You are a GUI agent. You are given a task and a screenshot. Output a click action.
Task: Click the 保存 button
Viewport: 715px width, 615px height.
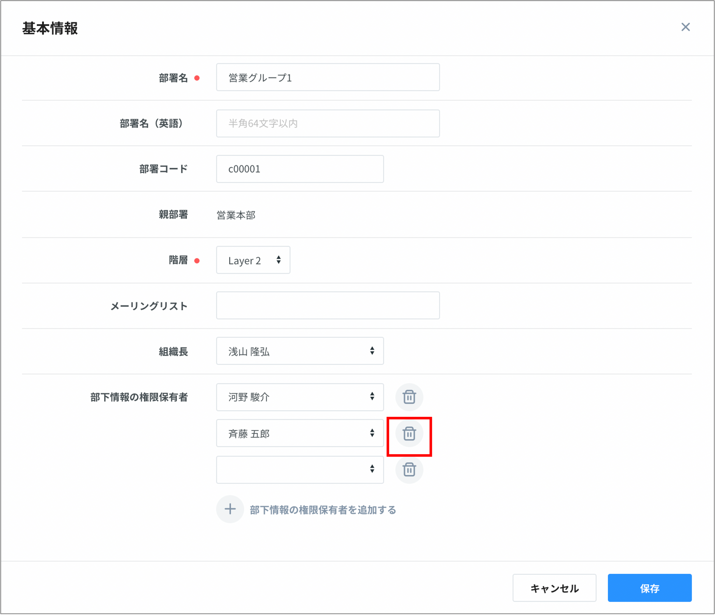point(649,588)
